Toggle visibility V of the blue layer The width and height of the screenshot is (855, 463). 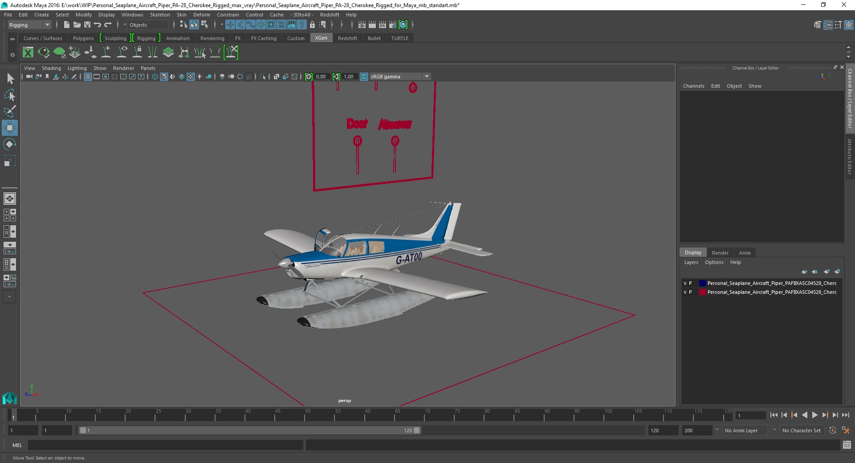click(x=685, y=283)
